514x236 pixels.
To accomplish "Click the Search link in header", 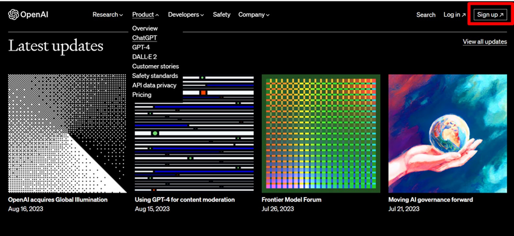I will coord(426,15).
